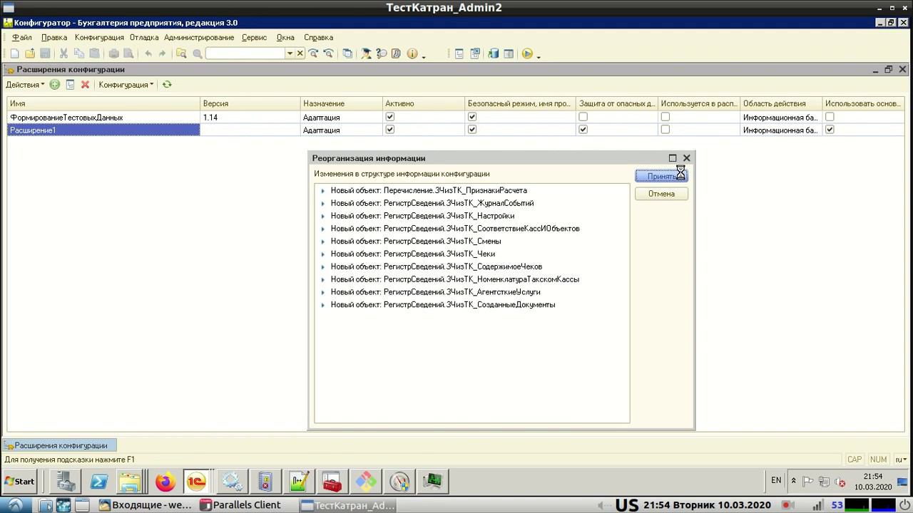Click the red delete extension icon
The height and width of the screenshot is (513, 913).
tap(85, 85)
